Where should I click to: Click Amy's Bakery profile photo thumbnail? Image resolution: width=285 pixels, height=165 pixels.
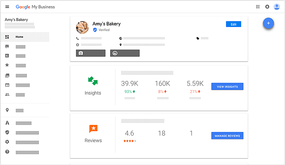tap(82, 27)
